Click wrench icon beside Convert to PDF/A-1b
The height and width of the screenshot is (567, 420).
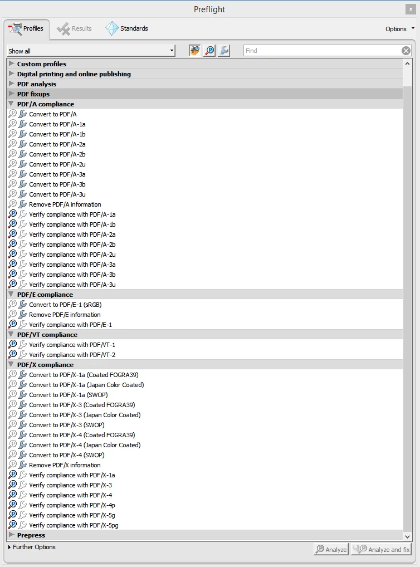(x=23, y=134)
